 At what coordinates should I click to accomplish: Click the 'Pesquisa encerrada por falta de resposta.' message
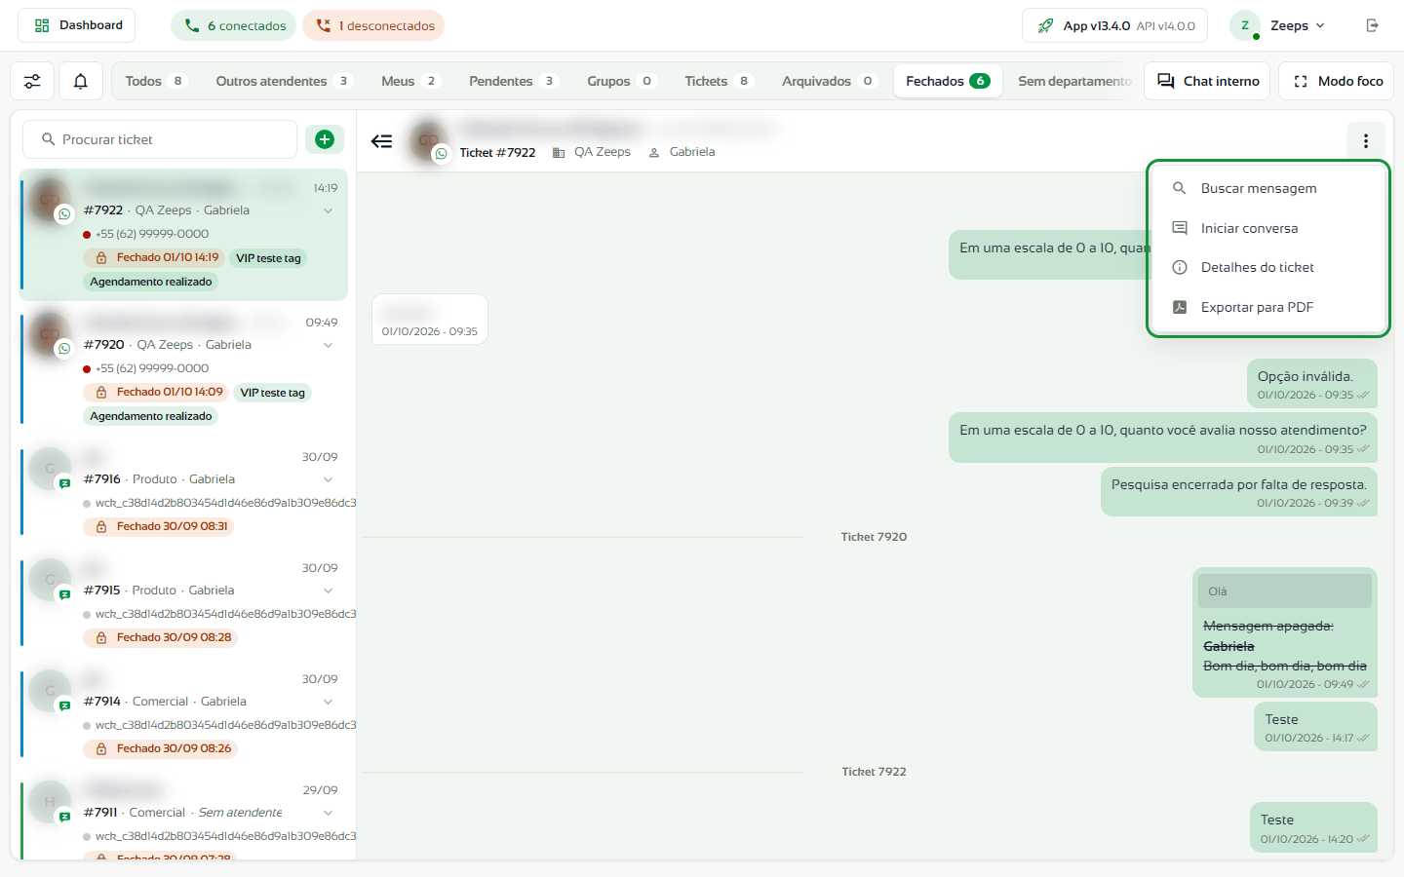tap(1239, 491)
